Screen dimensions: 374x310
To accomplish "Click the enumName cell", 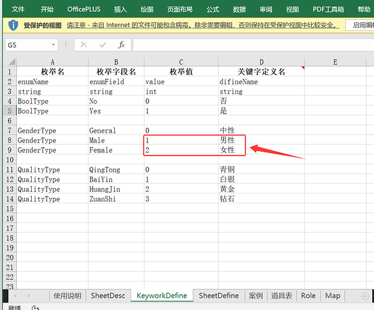I will coord(52,81).
